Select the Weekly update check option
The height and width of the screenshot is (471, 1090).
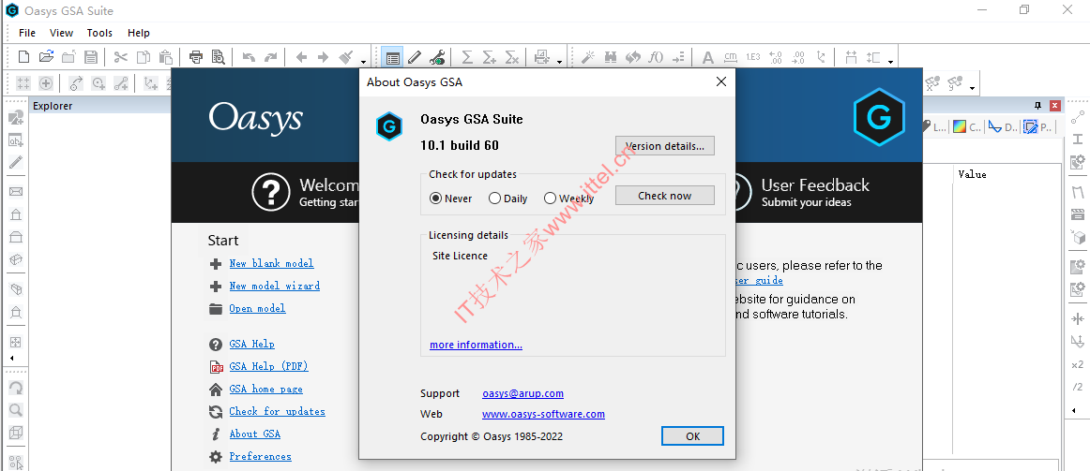568,199
